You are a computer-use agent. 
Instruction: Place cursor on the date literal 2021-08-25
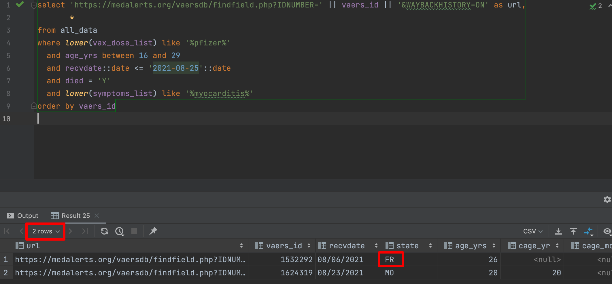pyautogui.click(x=175, y=68)
